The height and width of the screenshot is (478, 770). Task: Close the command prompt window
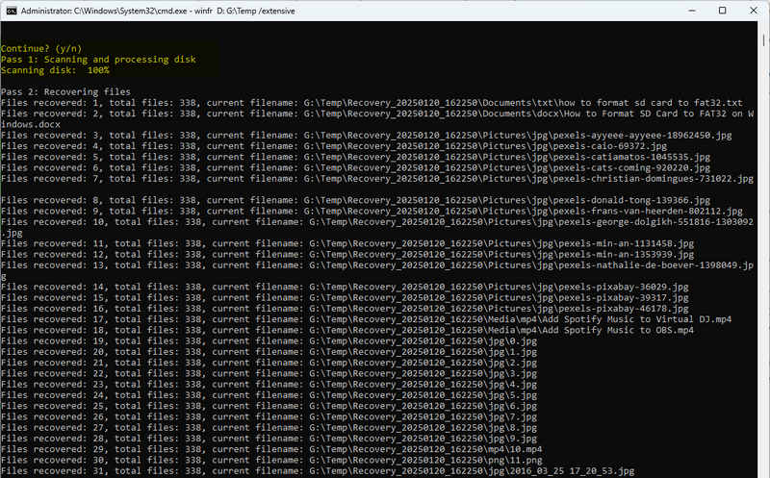[x=754, y=11]
